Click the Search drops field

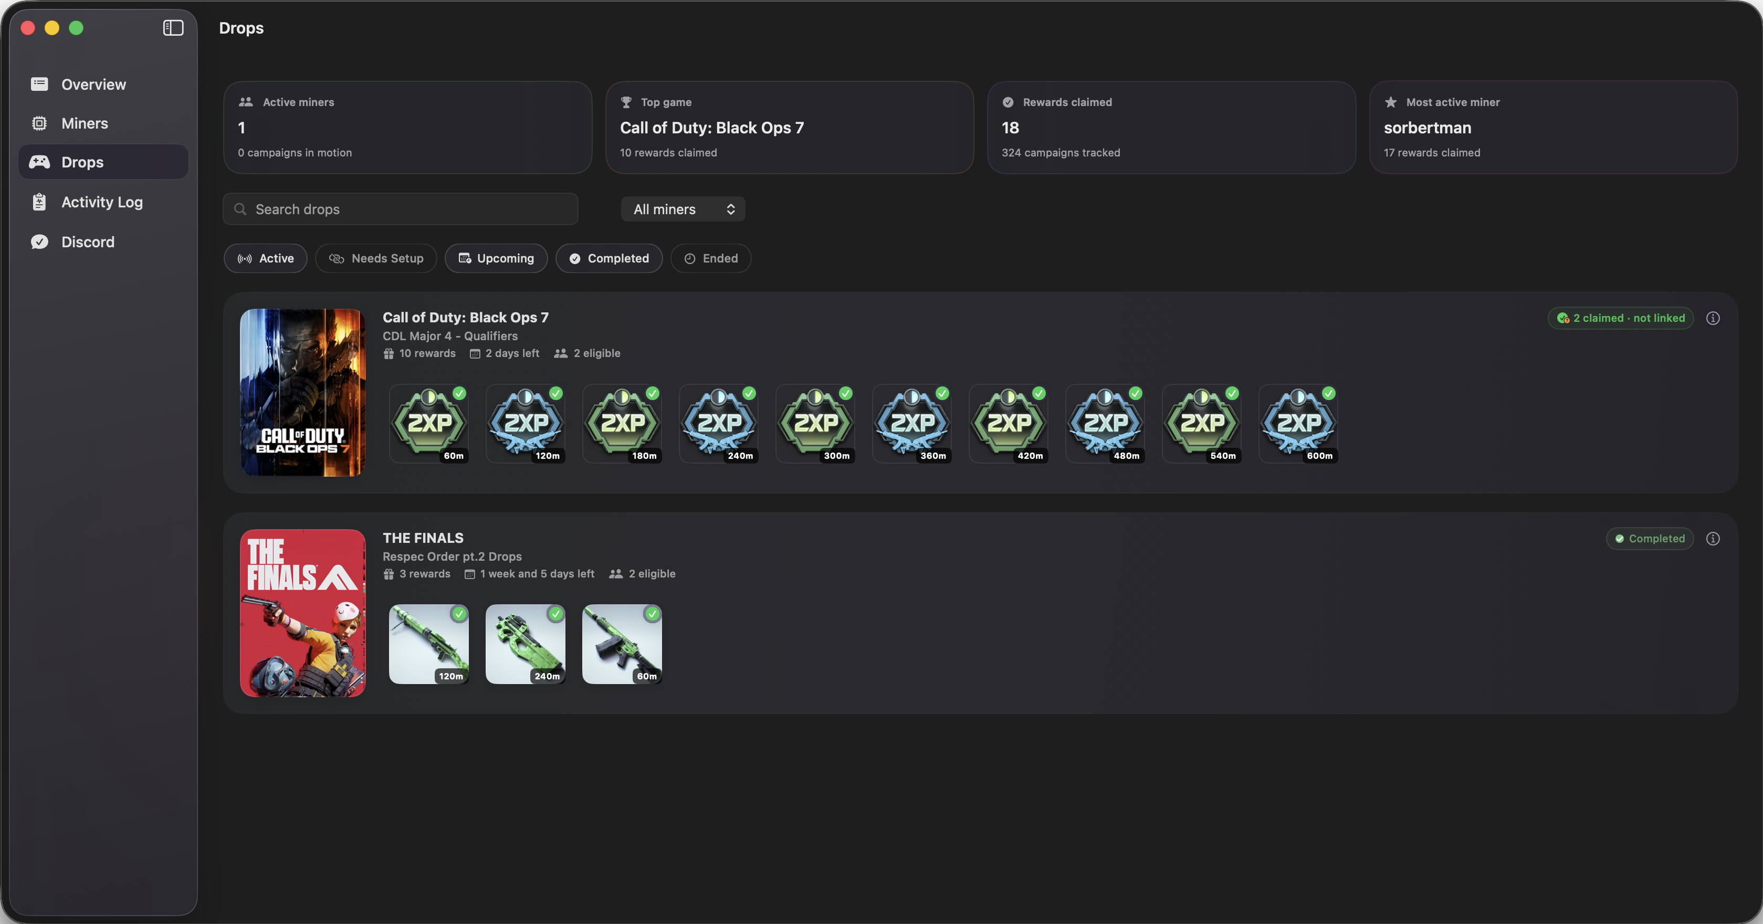[x=401, y=209]
